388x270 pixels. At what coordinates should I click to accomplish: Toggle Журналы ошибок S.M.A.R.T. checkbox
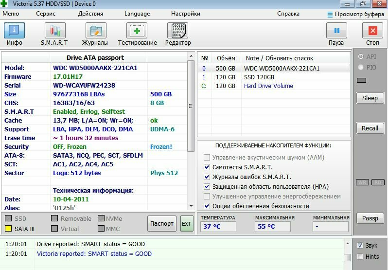[207, 177]
